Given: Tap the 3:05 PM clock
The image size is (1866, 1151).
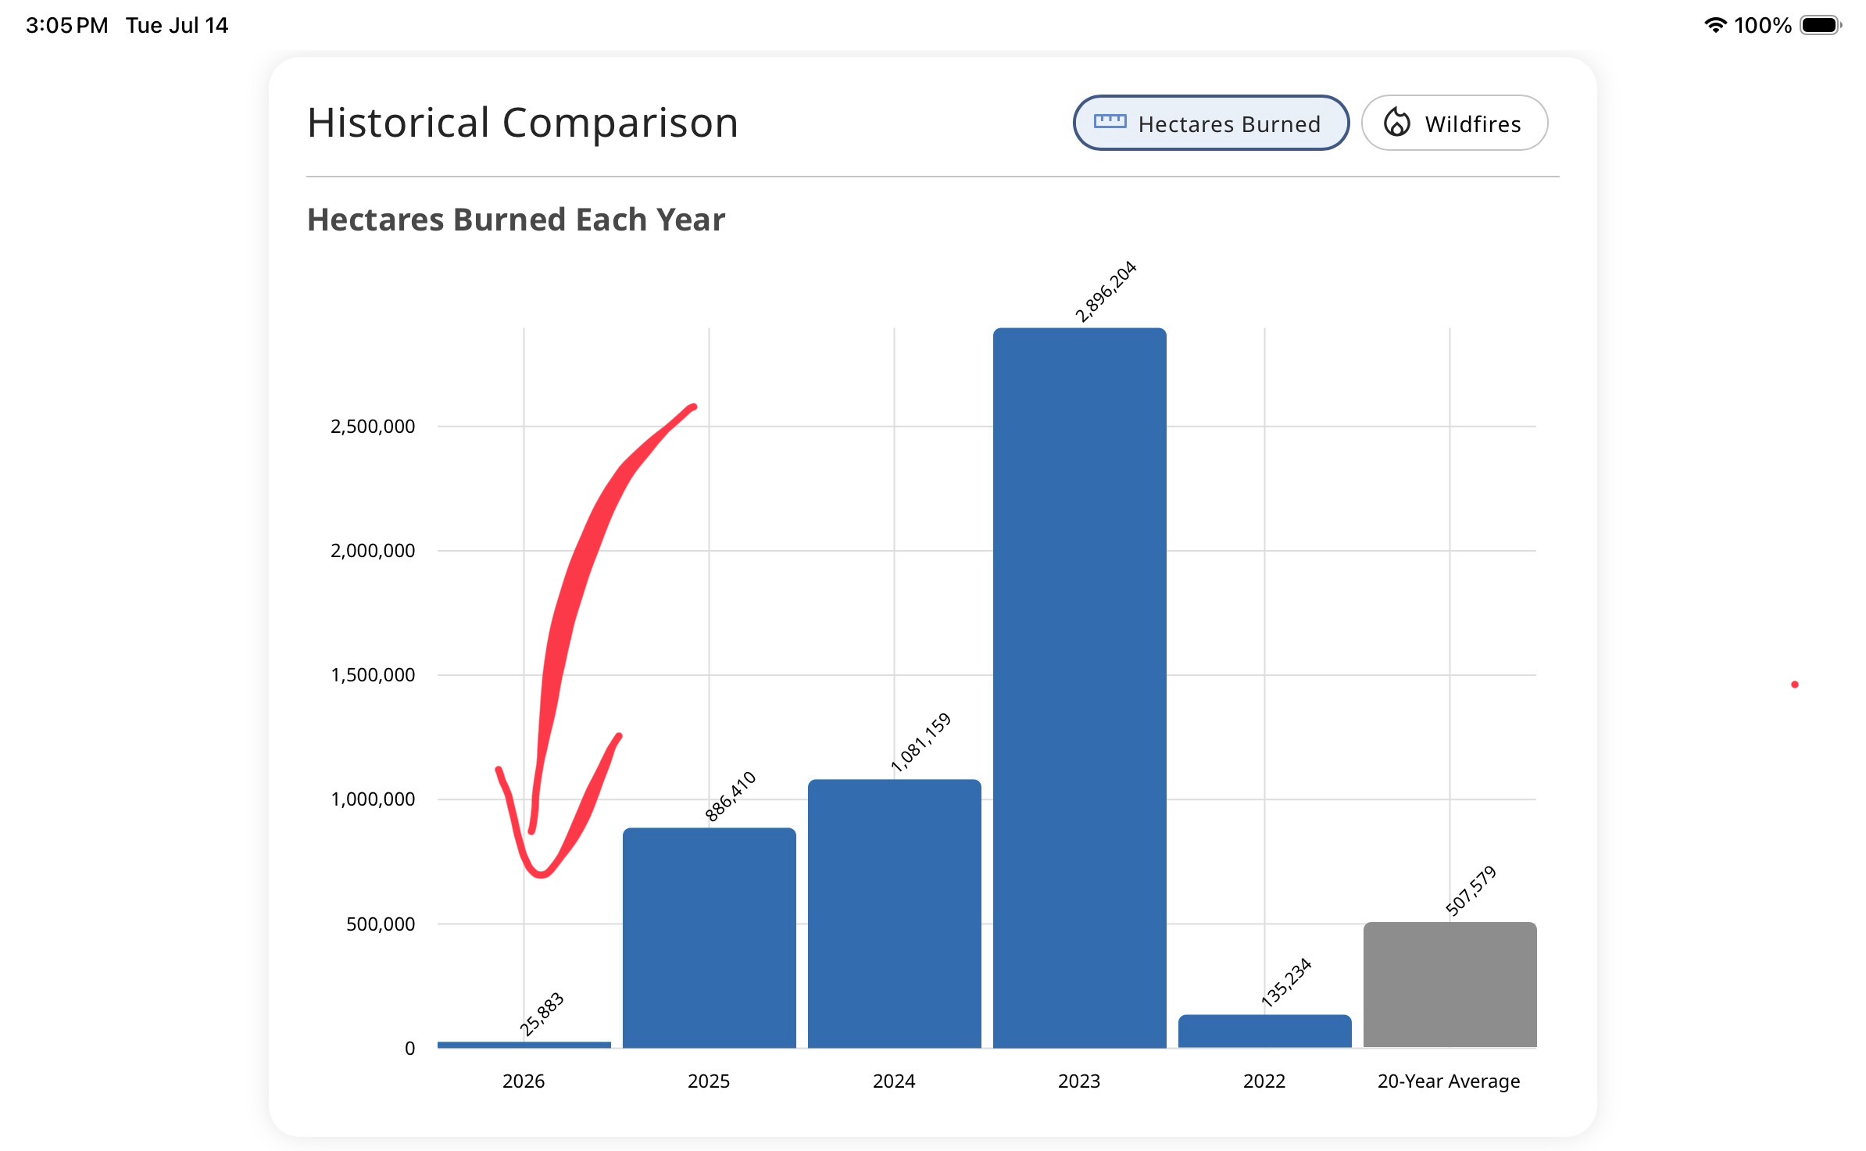Looking at the screenshot, I should click(x=66, y=25).
